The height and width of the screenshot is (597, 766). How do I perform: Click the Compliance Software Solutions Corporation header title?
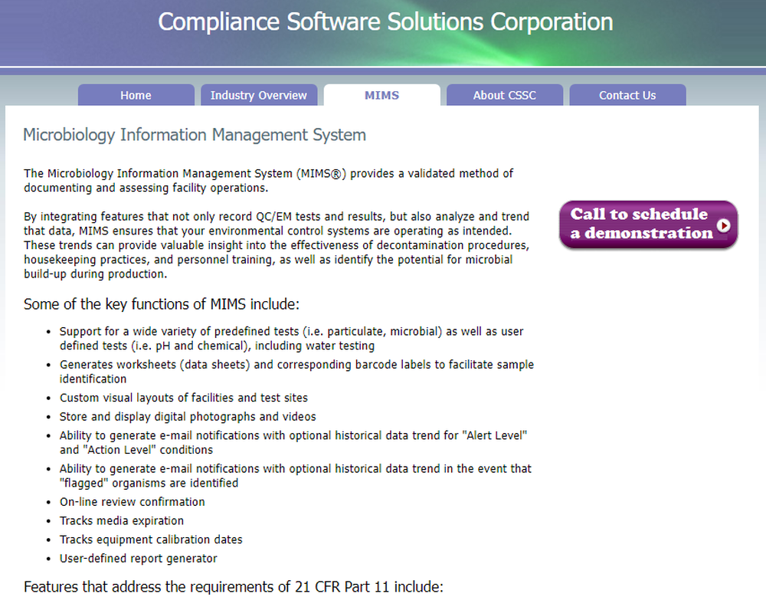pyautogui.click(x=385, y=22)
